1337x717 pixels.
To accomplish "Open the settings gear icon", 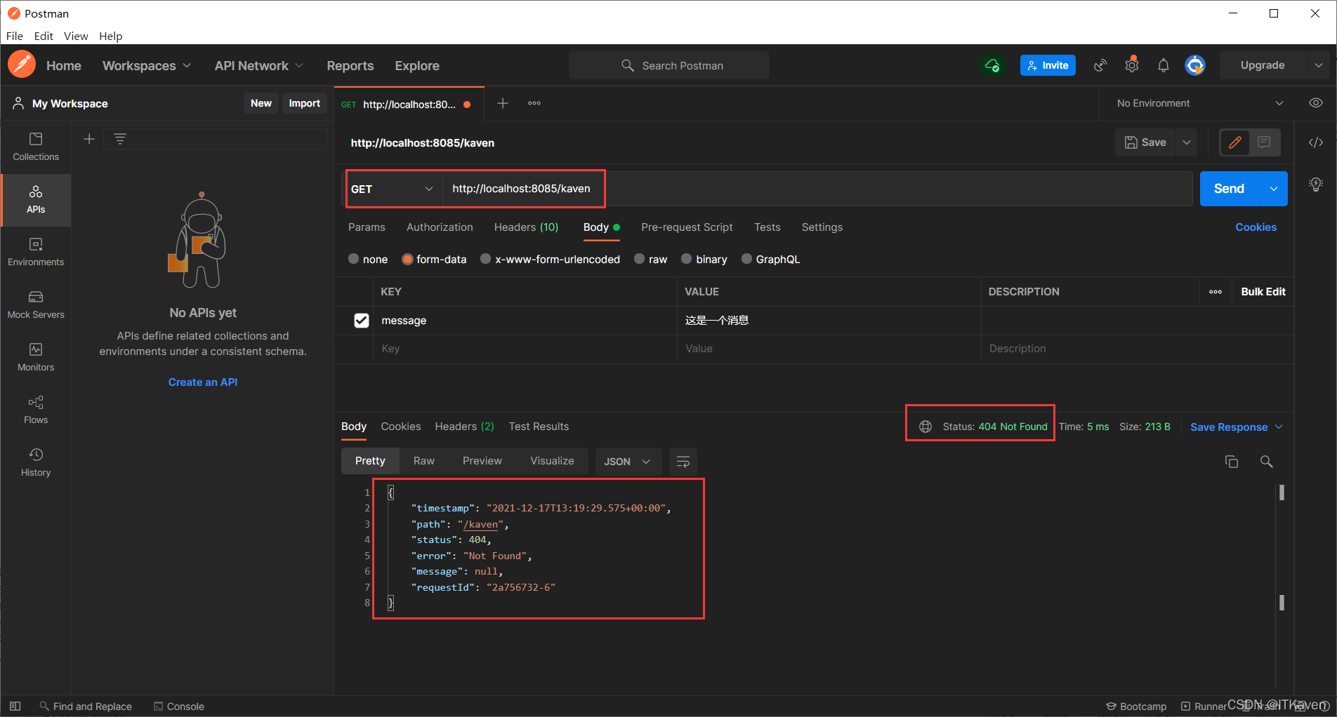I will pyautogui.click(x=1131, y=65).
